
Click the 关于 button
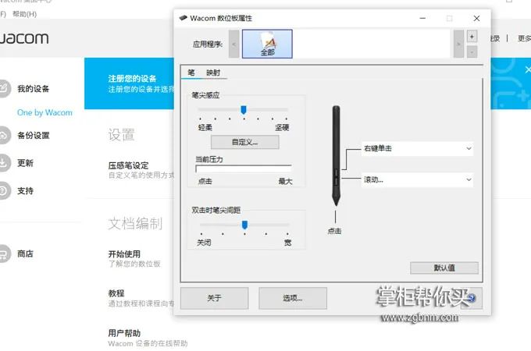tap(215, 298)
